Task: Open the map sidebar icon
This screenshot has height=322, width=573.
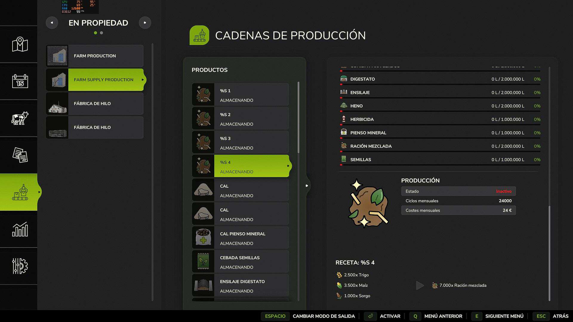Action: (20, 44)
